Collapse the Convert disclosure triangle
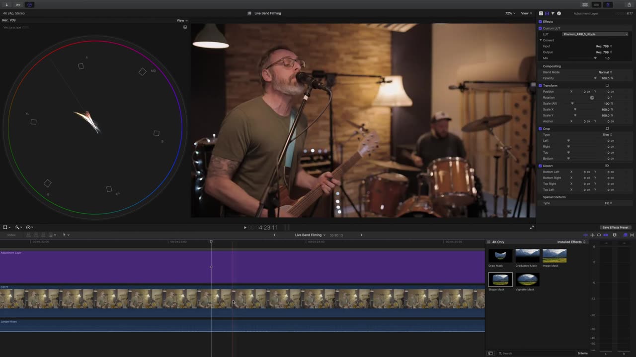The width and height of the screenshot is (636, 357). point(541,40)
